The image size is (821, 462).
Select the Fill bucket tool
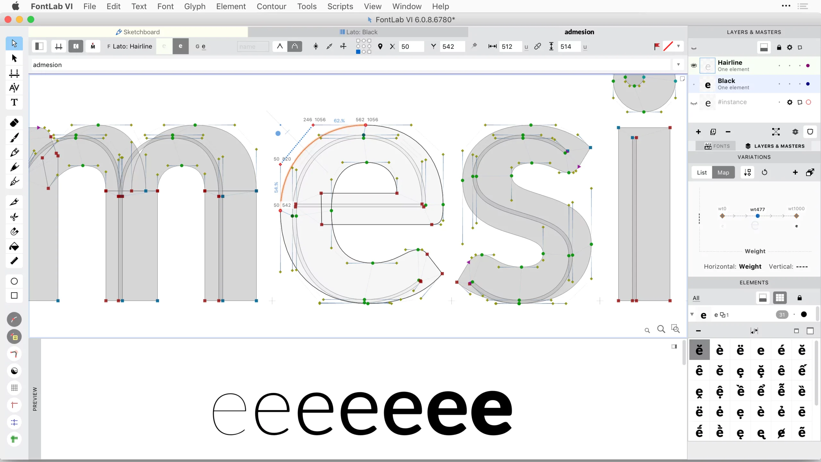(14, 246)
